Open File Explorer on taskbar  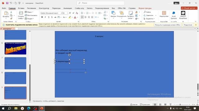coord(16,108)
